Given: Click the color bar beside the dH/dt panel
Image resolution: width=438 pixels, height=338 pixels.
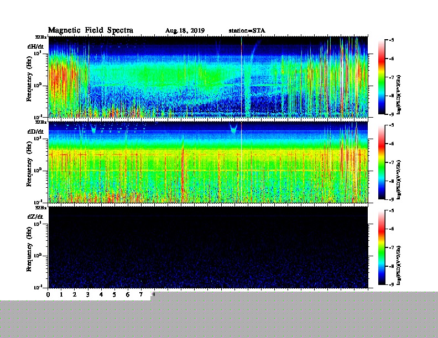Looking at the screenshot, I should coord(382,77).
